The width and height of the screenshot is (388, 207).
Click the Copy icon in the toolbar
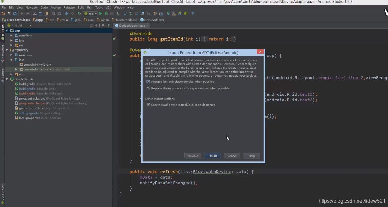(x=41, y=14)
